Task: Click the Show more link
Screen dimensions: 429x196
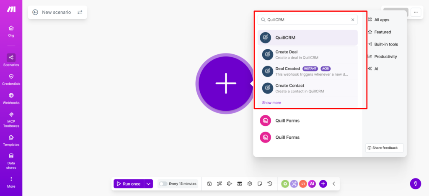Action: (x=271, y=102)
